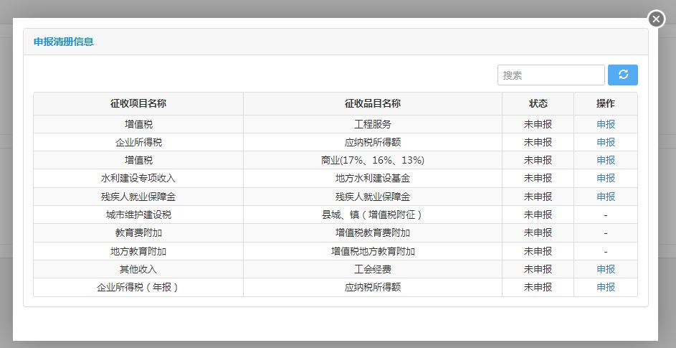Viewport: 676px width, 348px height.
Task: Click 申报 link for 商业(17%、16%、13%) row
Action: pyautogui.click(x=606, y=161)
